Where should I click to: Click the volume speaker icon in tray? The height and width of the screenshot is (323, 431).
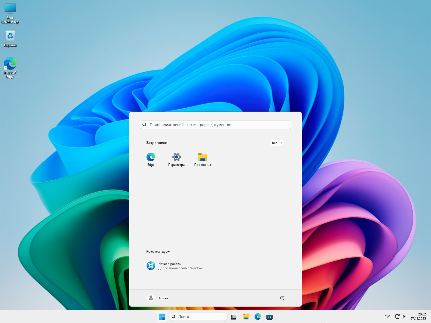pos(404,317)
